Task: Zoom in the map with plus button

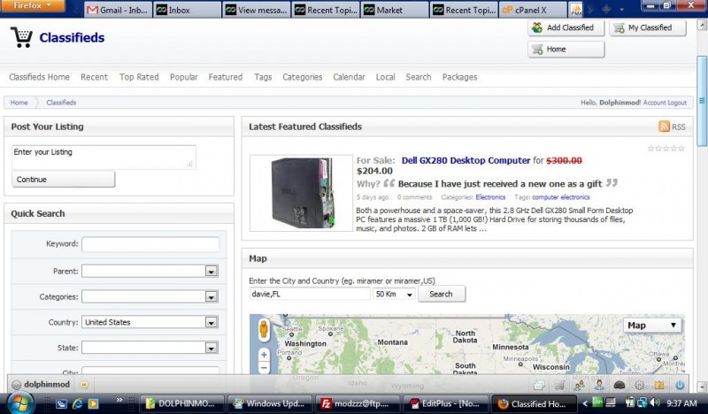Action: pos(264,355)
